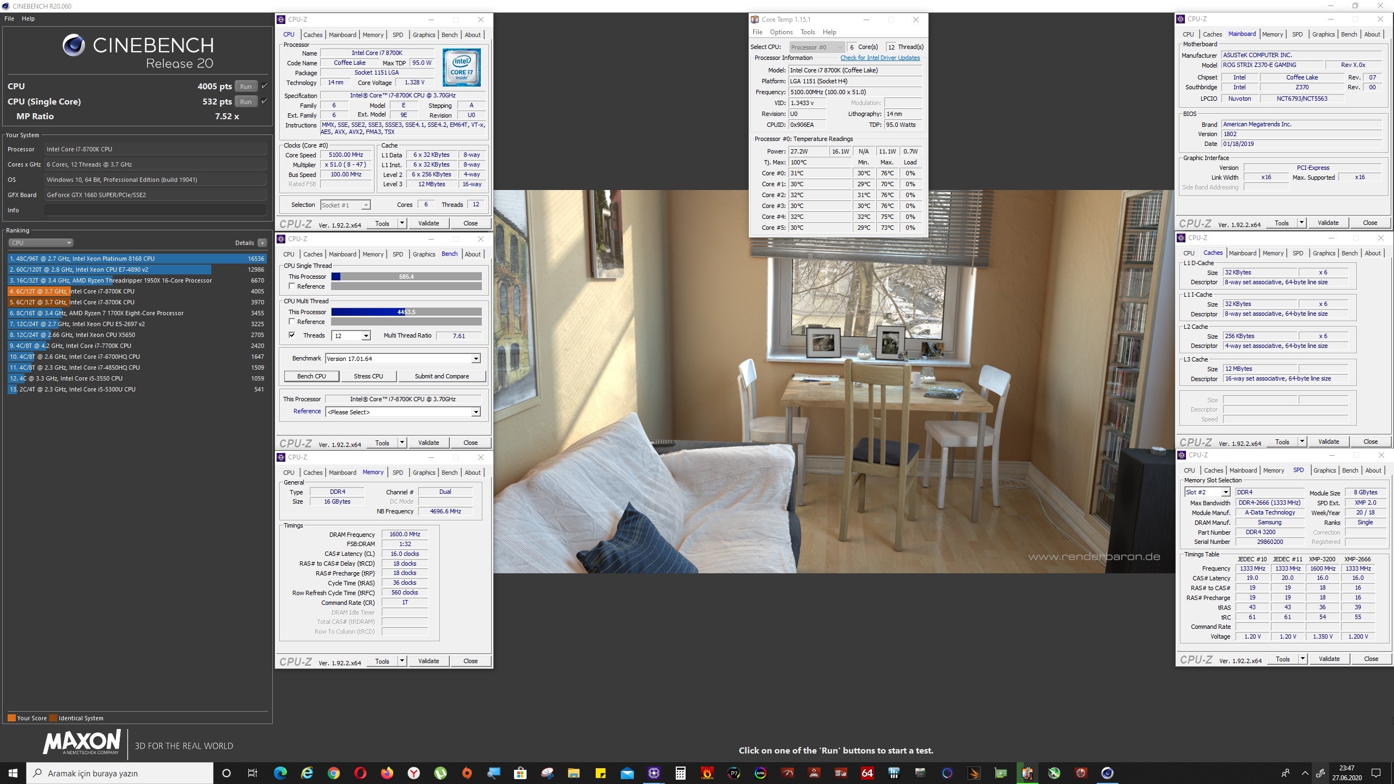1394x784 pixels.
Task: Click Tools button in SPD CPU-Z window
Action: point(1282,659)
